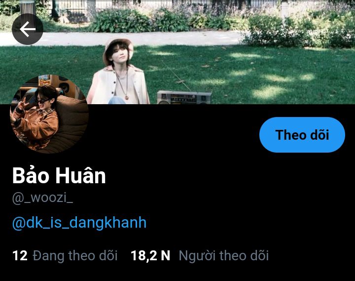Open the @dk_is_dangkhanh mention link

[79, 223]
